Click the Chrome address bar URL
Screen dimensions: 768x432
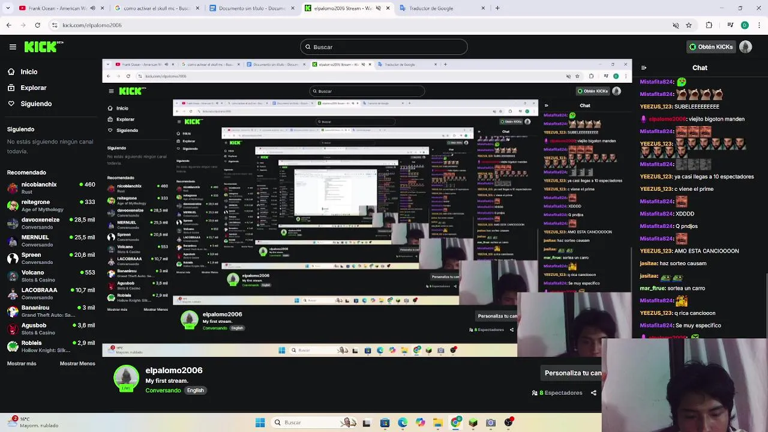(x=92, y=25)
